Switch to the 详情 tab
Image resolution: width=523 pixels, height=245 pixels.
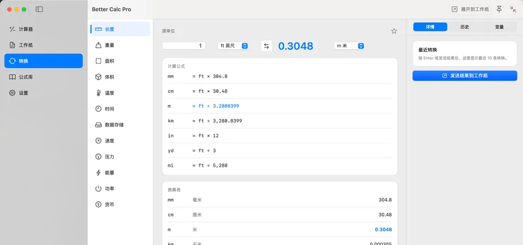click(430, 27)
